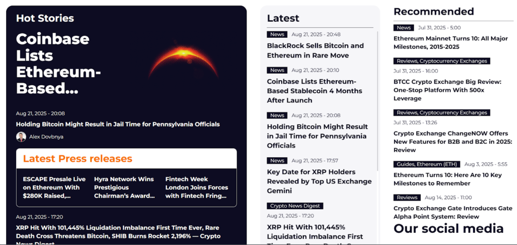Click the Reviews tag dated Aug 14
Screen dimensions: 517x245
pyautogui.click(x=407, y=198)
